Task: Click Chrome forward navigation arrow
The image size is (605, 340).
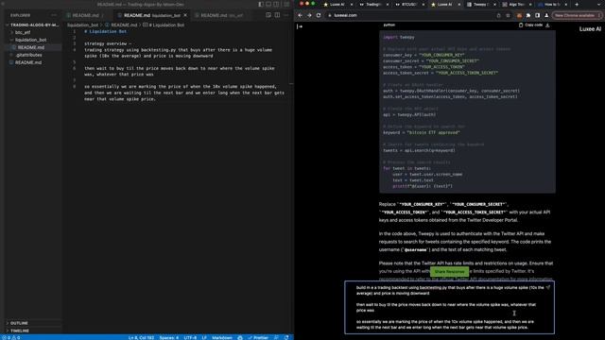Action: [x=309, y=15]
